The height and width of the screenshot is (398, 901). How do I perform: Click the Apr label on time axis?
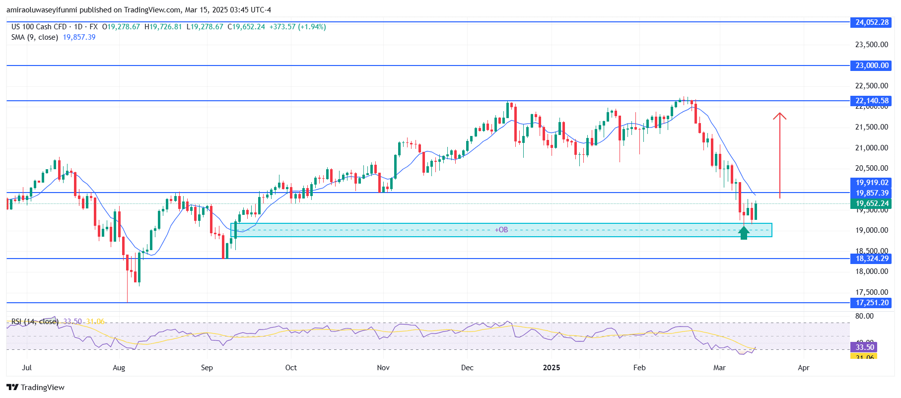point(804,368)
